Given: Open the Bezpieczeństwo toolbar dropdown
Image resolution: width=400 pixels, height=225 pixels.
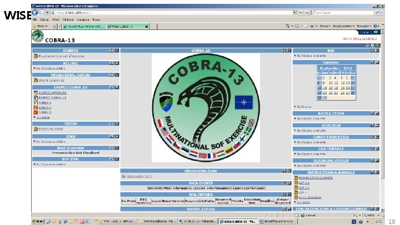Looking at the screenshot, I should [x=343, y=26].
